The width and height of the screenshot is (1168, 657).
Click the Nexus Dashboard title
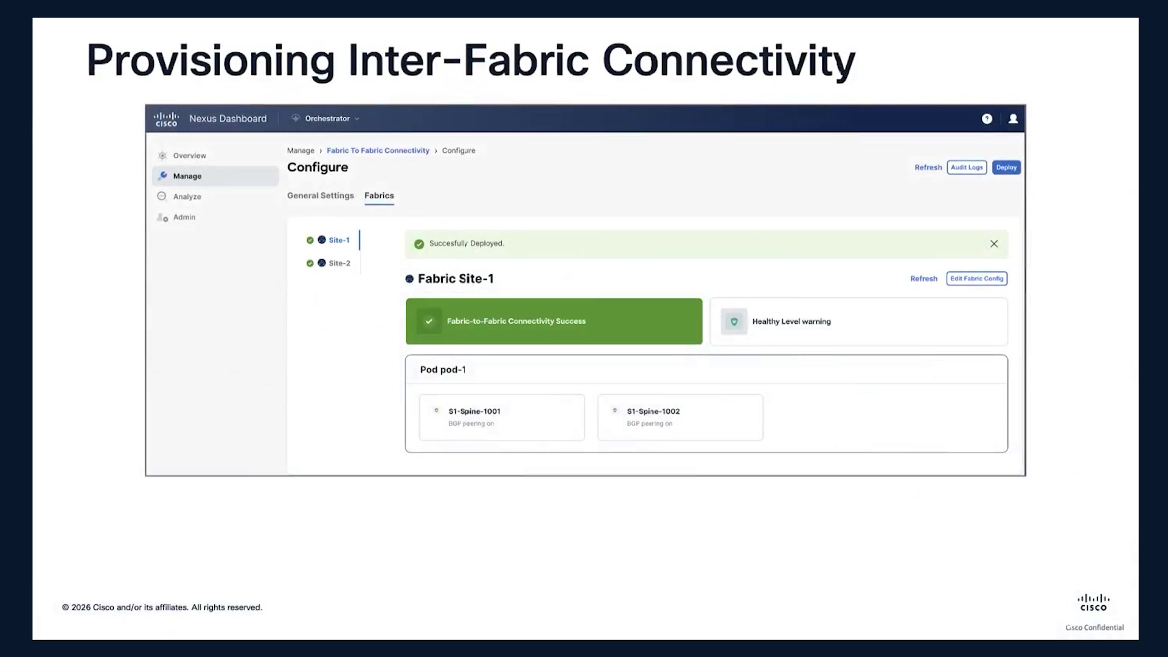click(228, 119)
